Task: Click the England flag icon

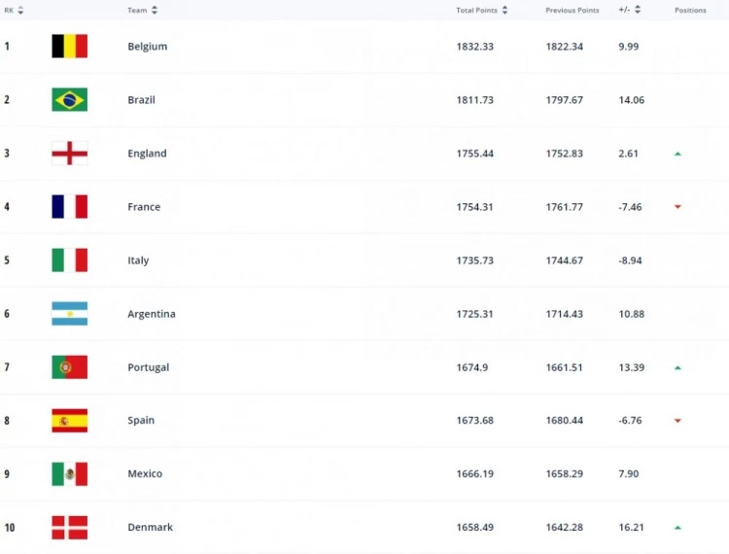Action: 69,154
